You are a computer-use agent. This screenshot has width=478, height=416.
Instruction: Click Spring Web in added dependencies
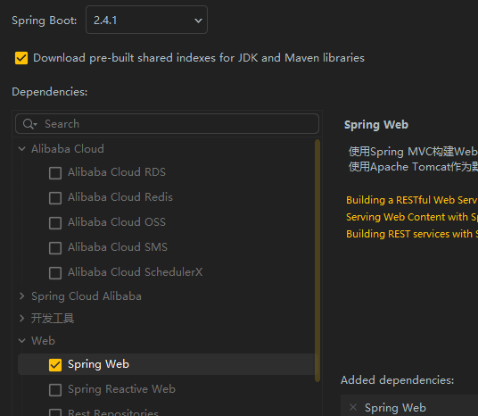point(395,407)
